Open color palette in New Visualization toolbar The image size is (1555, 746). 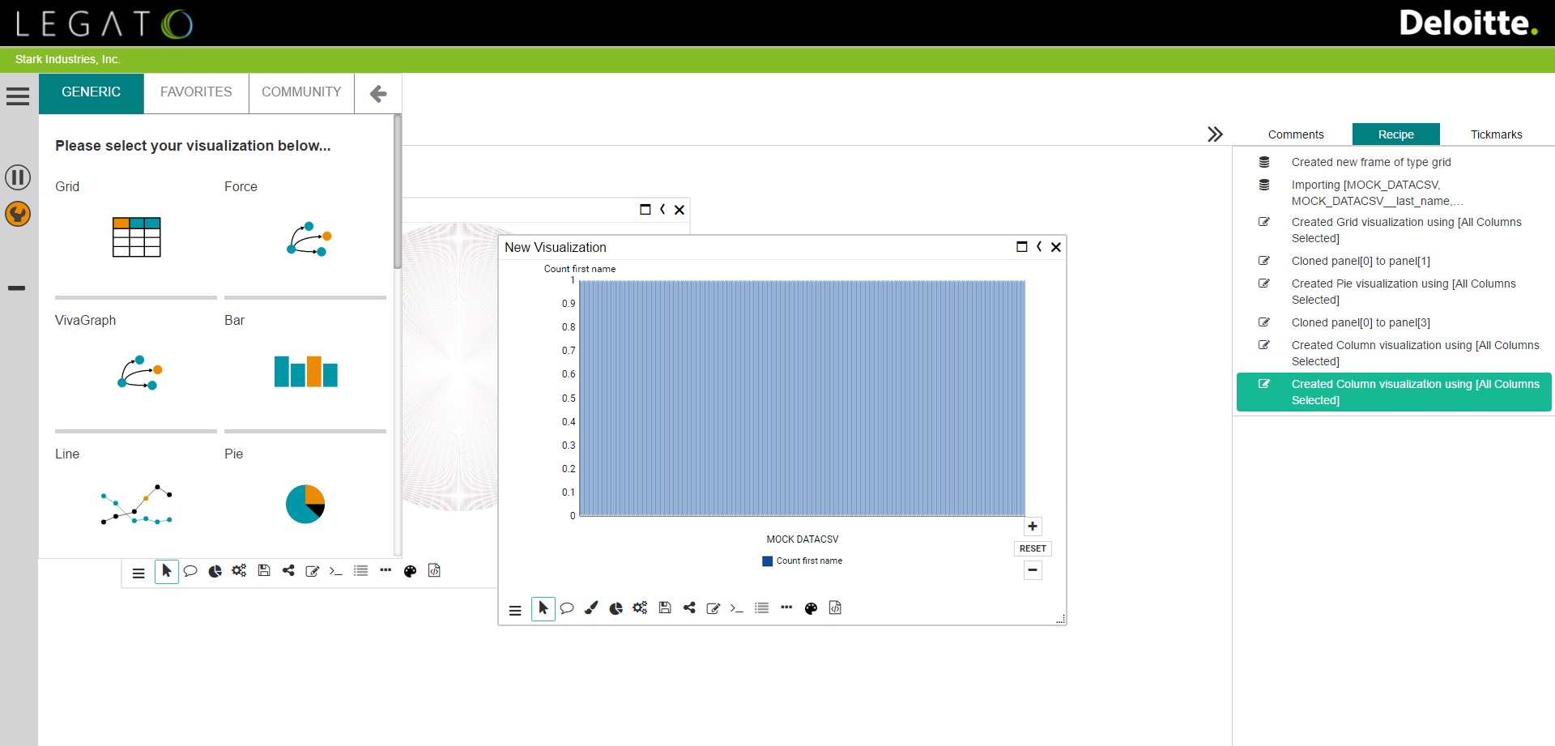[811, 608]
